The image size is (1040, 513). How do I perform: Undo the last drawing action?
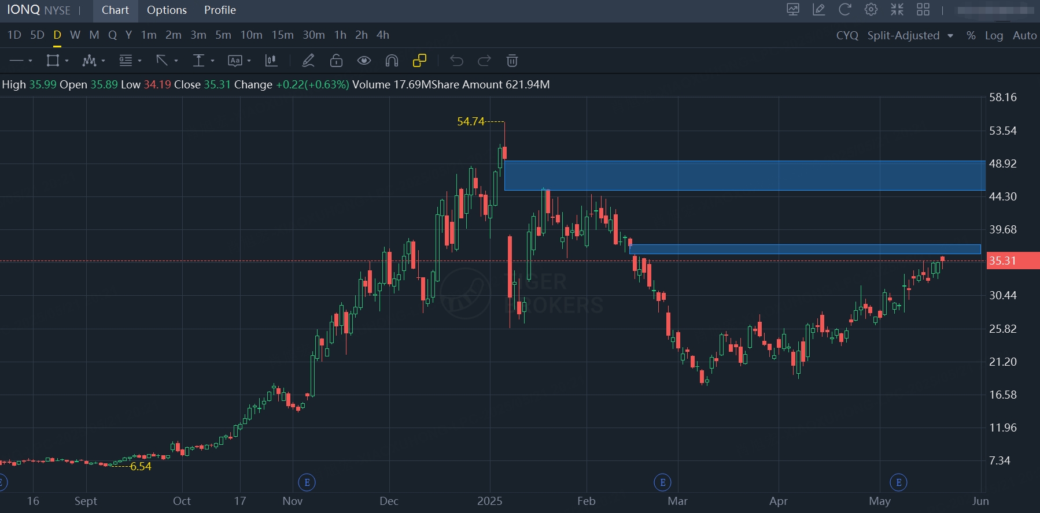click(x=456, y=61)
